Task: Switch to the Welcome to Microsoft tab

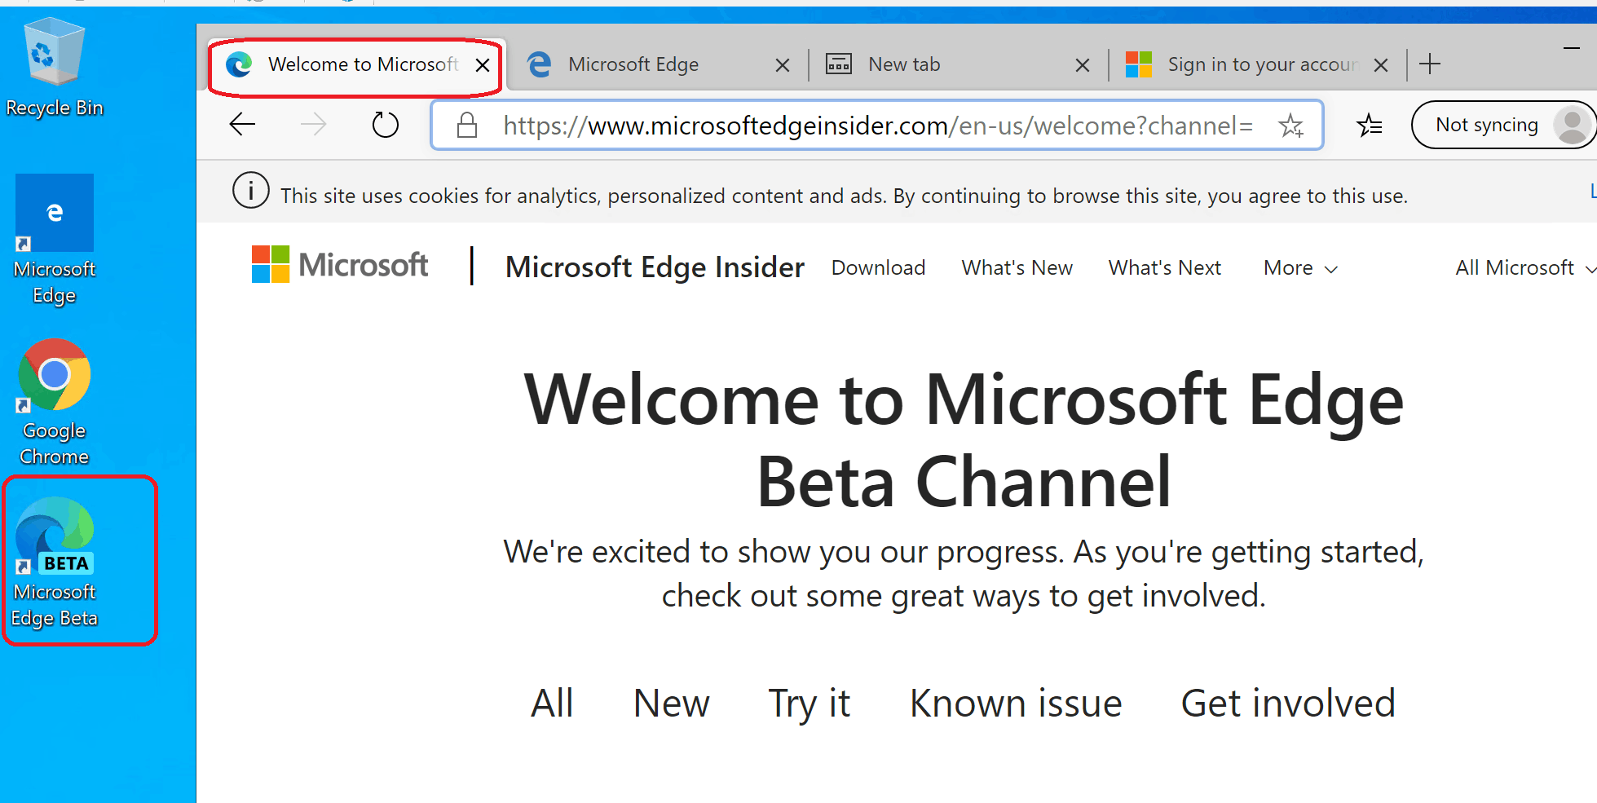Action: tap(355, 65)
